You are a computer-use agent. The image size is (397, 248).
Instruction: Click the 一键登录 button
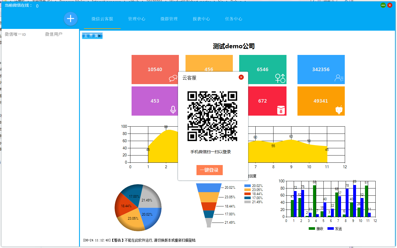tap(209, 170)
